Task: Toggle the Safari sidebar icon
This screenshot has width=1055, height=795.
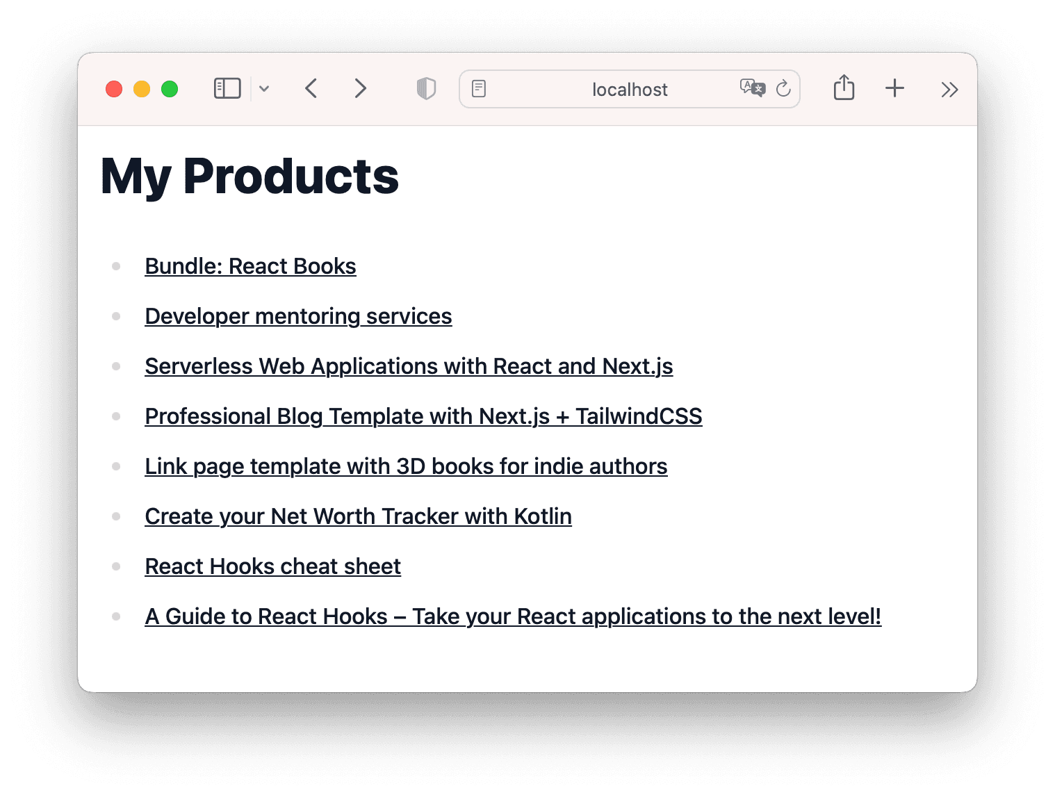Action: pos(227,88)
